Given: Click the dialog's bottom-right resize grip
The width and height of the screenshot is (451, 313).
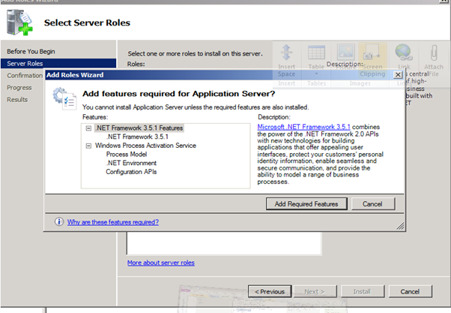Looking at the screenshot, I should click(400, 226).
